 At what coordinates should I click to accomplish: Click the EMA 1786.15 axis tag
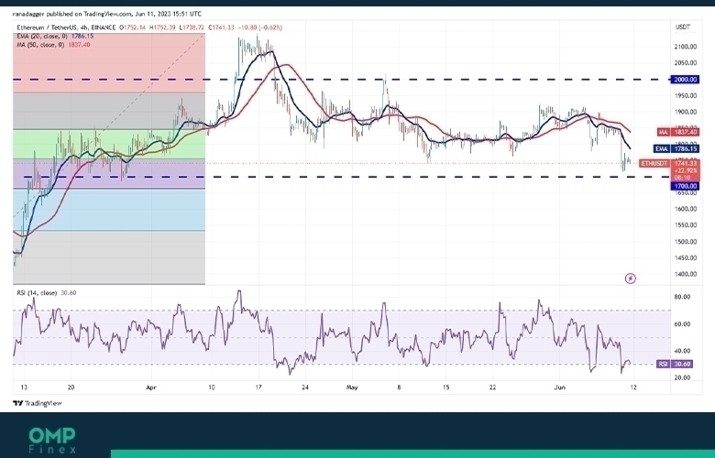click(x=676, y=149)
